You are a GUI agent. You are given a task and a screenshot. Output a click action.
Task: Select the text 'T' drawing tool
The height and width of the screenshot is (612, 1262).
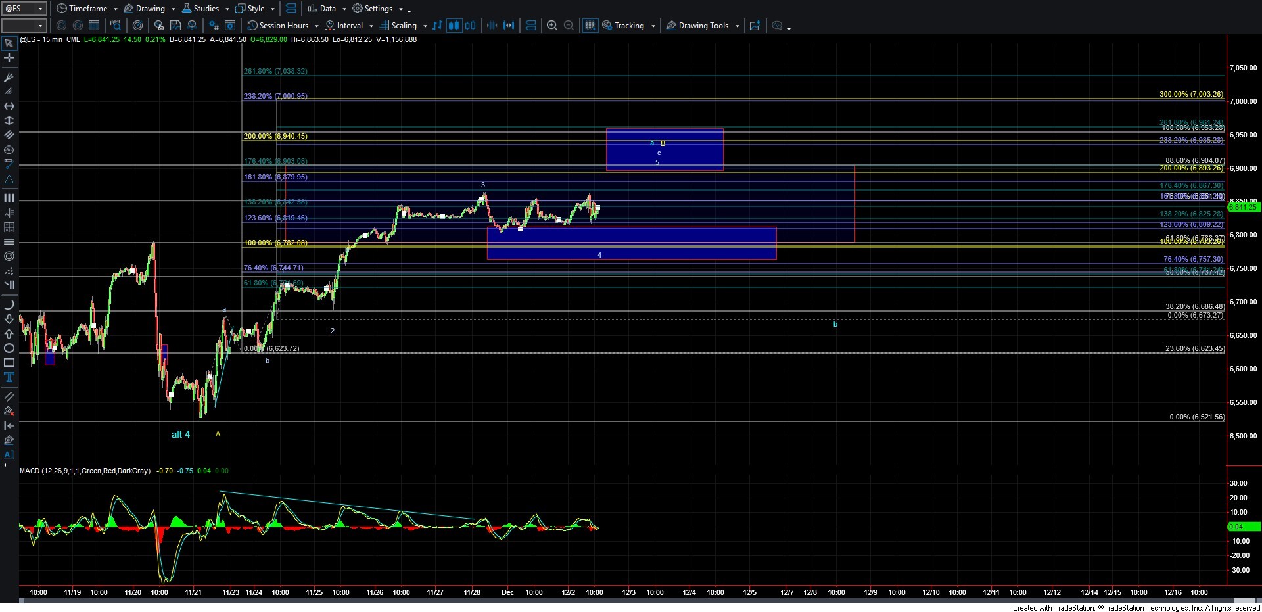[9, 377]
